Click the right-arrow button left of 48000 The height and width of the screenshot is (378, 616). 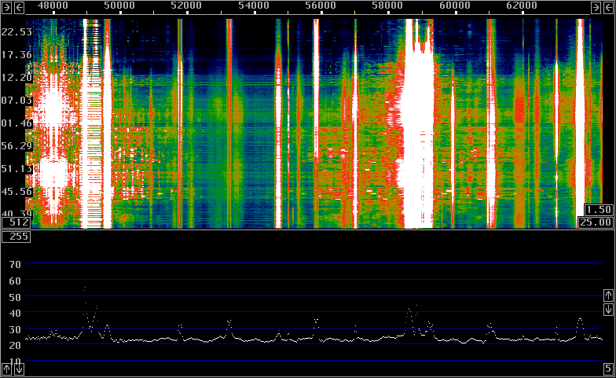6,7
